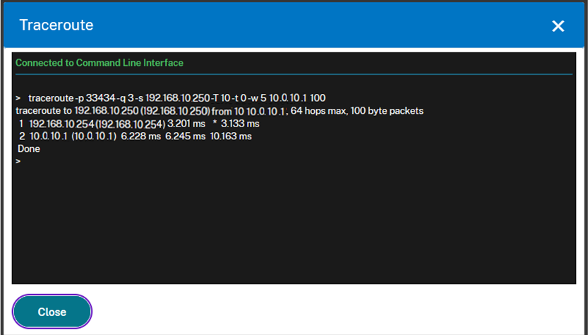Click the Done output line
The image size is (588, 335).
pyautogui.click(x=29, y=149)
